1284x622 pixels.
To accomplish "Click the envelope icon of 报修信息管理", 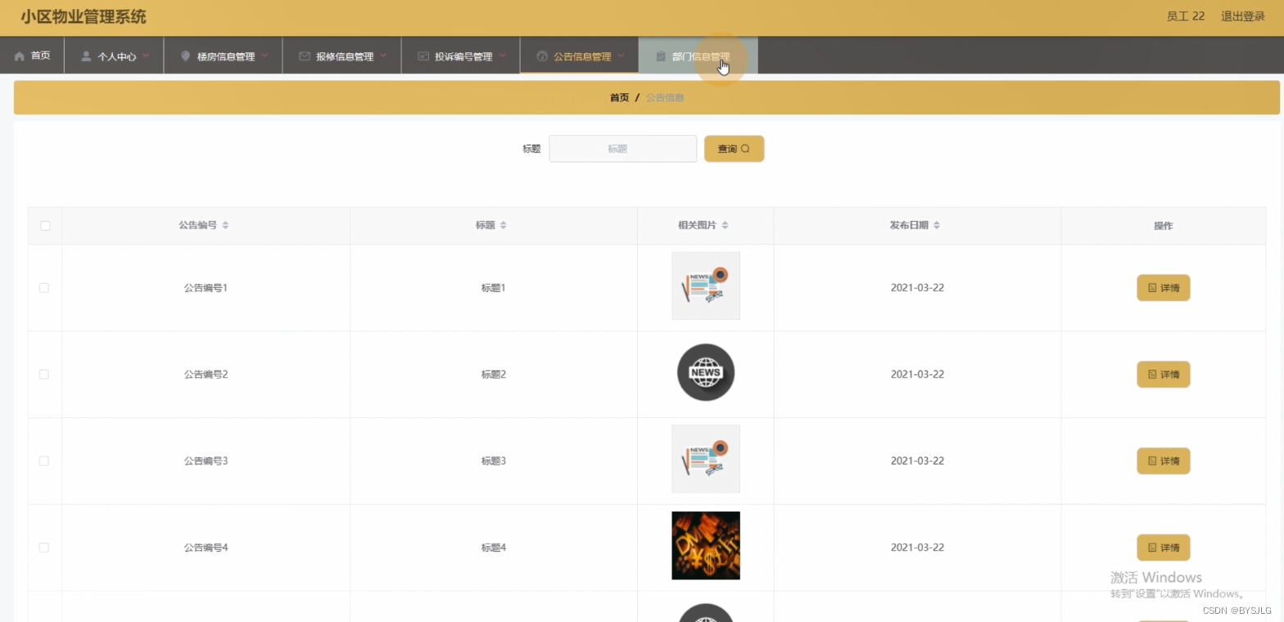I will (x=305, y=56).
